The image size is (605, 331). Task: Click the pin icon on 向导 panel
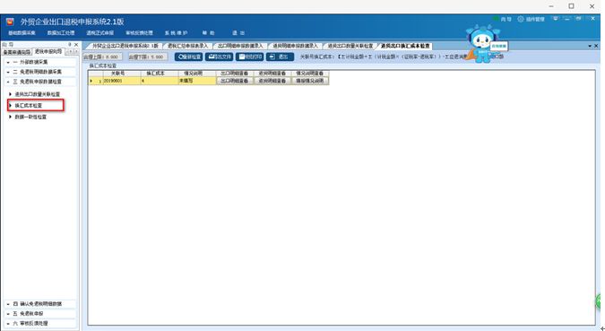point(69,45)
